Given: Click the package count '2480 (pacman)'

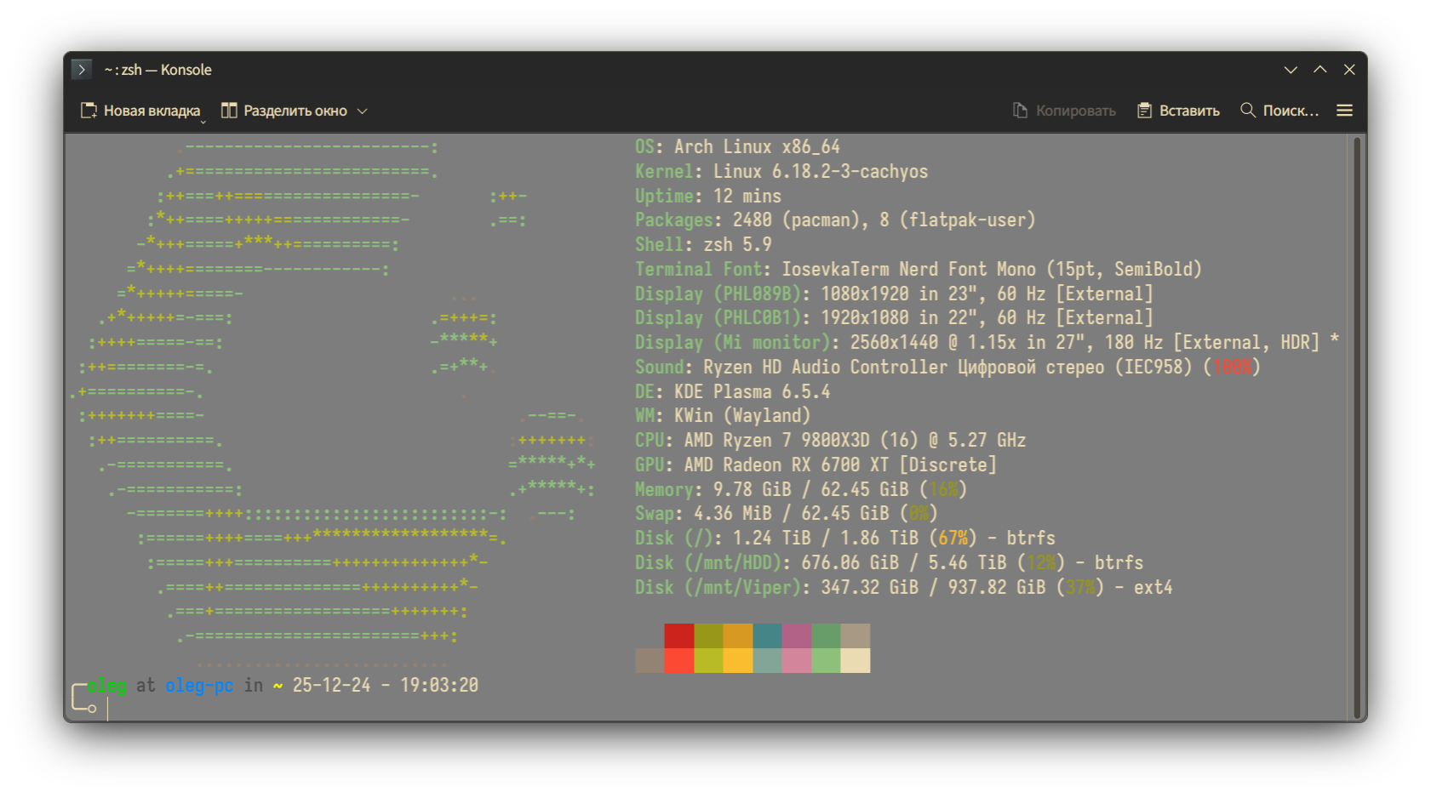Looking at the screenshot, I should coord(796,220).
